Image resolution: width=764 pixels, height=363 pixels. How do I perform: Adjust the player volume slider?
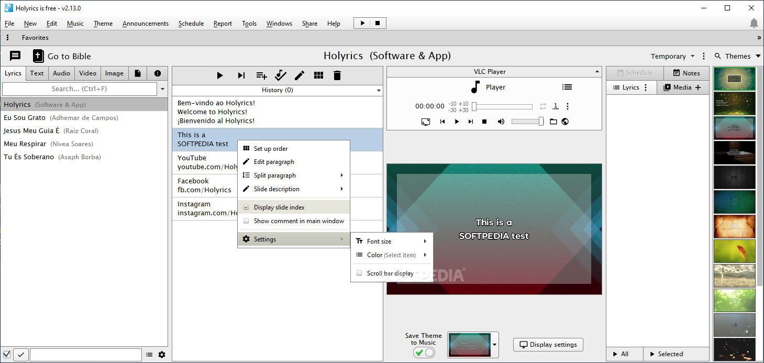coord(528,122)
